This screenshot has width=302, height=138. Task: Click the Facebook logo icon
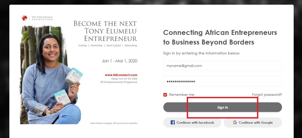[173, 122]
